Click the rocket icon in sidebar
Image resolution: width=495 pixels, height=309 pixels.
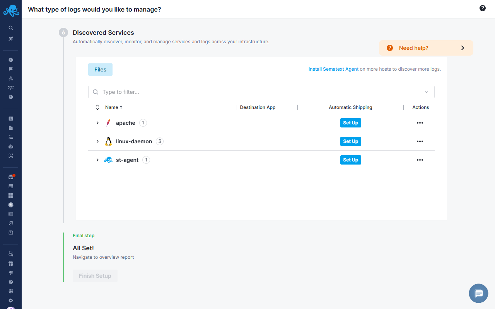coord(11,39)
